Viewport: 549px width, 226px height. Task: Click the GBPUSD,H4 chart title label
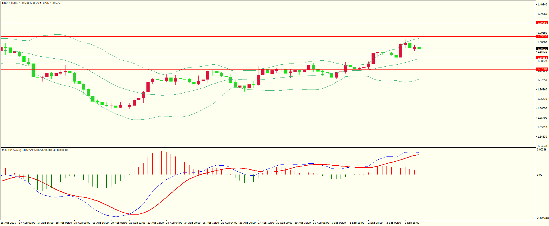10,3
